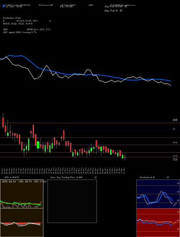Viewport: 180px width, 237px height.
Task: Click the blue Stochastics chart panel
Action: 158,194
